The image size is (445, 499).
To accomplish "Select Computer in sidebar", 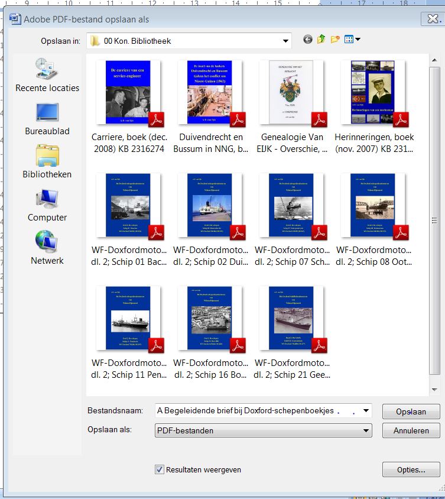I will [47, 205].
